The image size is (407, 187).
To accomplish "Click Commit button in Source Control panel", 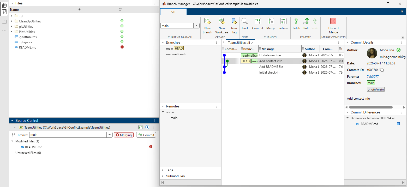I will point(146,135).
